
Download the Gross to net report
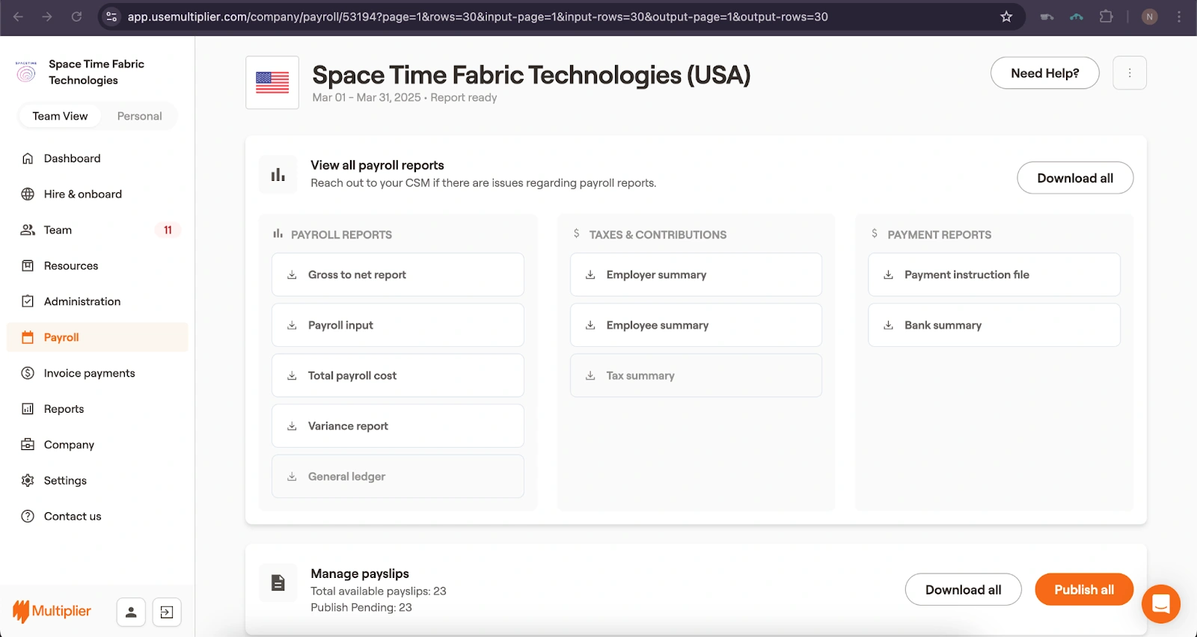coord(398,275)
